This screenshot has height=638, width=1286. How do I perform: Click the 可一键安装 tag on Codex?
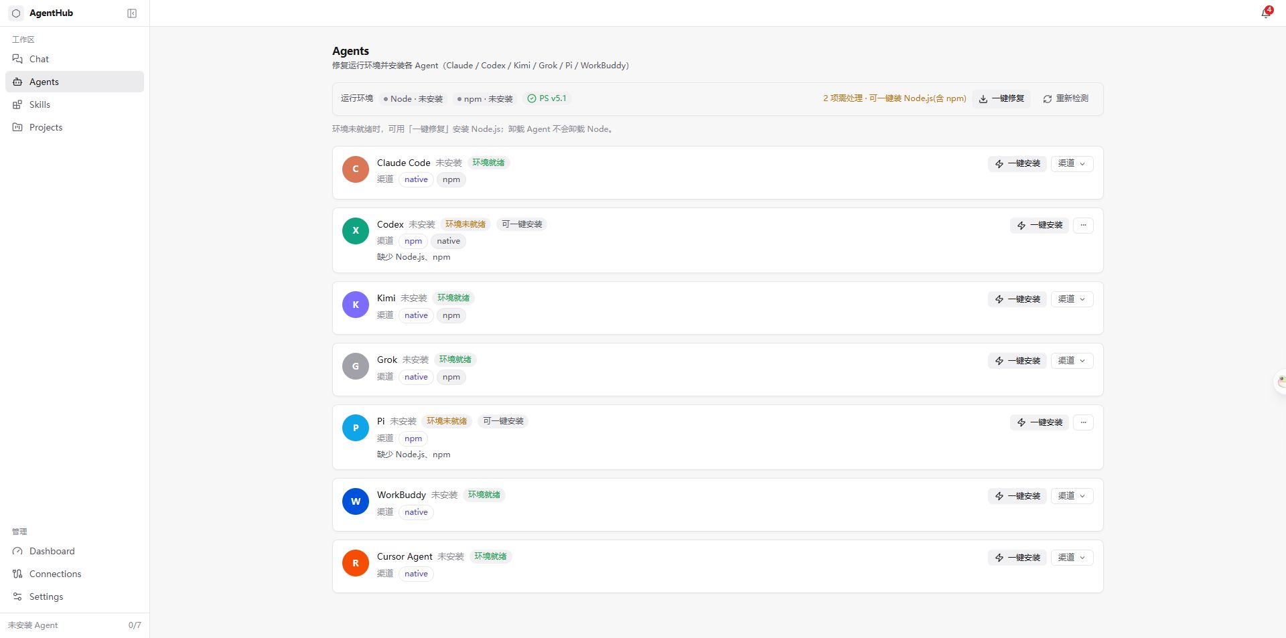[522, 224]
